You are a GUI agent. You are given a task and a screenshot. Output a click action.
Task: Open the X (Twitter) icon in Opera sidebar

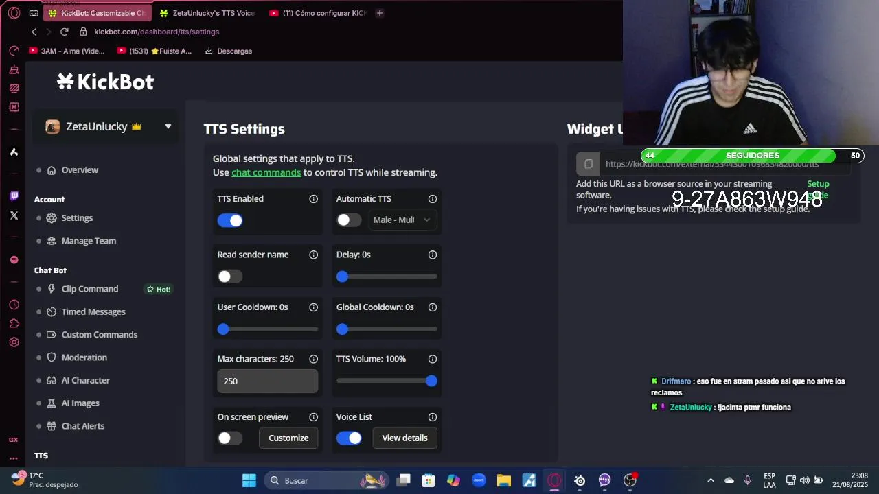tap(14, 215)
